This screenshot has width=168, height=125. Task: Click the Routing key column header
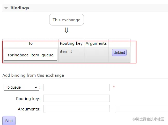71,43
